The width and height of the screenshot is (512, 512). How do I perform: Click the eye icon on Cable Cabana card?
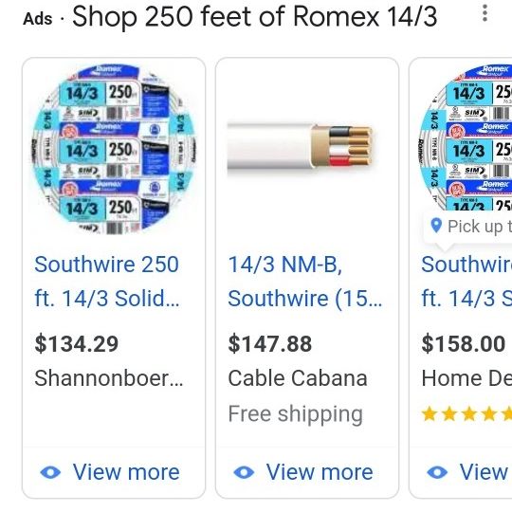(244, 472)
